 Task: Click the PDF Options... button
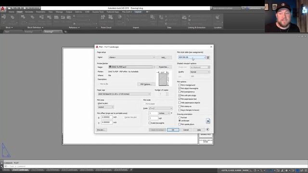pyautogui.click(x=146, y=84)
